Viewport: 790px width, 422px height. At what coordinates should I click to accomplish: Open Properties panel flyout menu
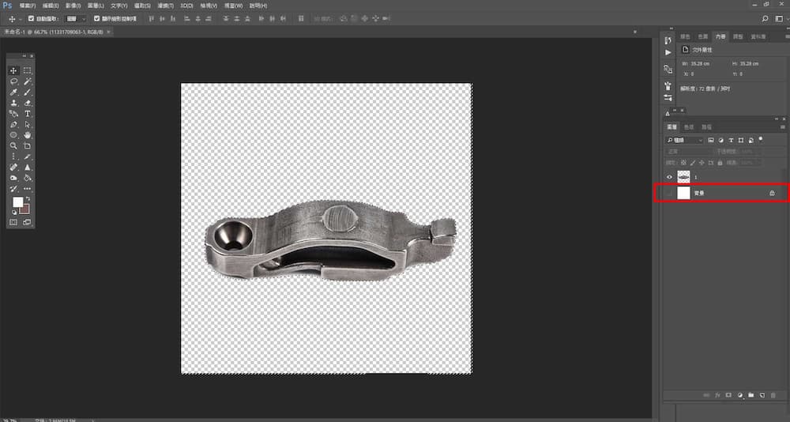click(x=787, y=37)
